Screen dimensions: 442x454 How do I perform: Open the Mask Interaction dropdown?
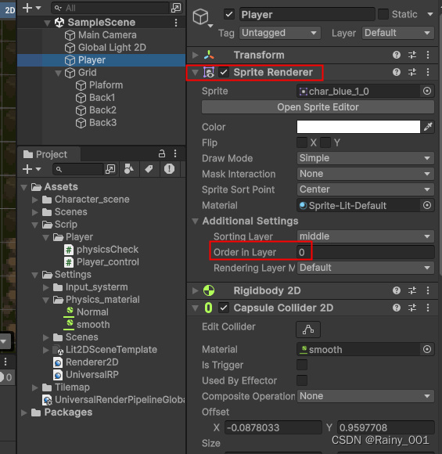click(365, 174)
